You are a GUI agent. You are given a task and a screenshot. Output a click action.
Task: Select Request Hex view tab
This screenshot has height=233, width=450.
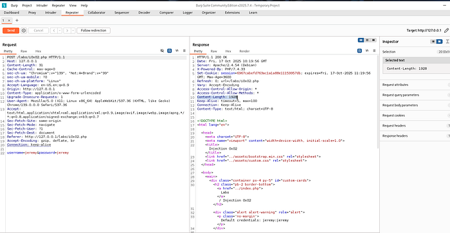(x=38, y=51)
